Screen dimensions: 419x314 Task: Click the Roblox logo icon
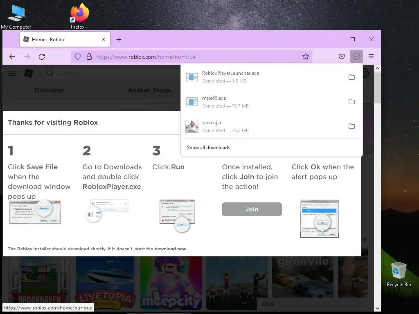(x=29, y=73)
